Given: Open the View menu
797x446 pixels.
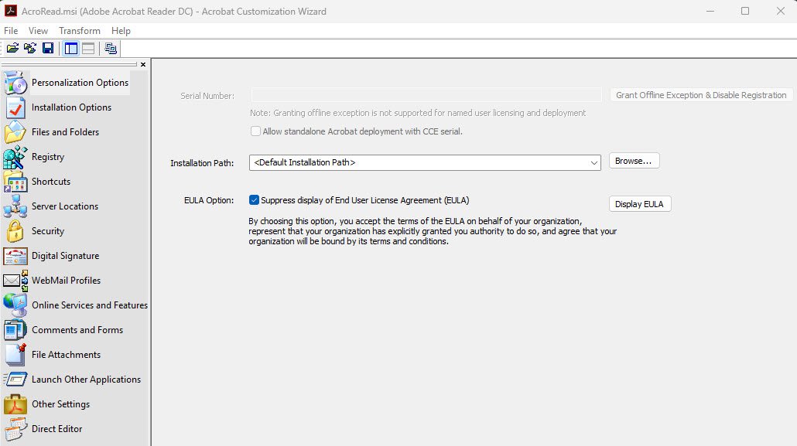Looking at the screenshot, I should (x=38, y=31).
